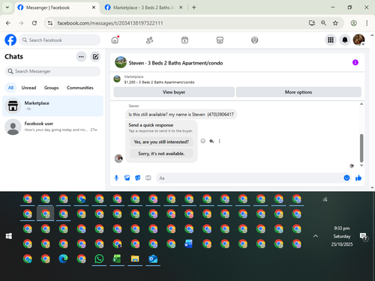This screenshot has width=375, height=281.
Task: Choose a GIF icon
Action: coord(148,178)
